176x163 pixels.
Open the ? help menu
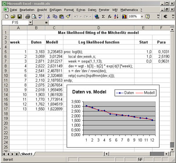141,10
